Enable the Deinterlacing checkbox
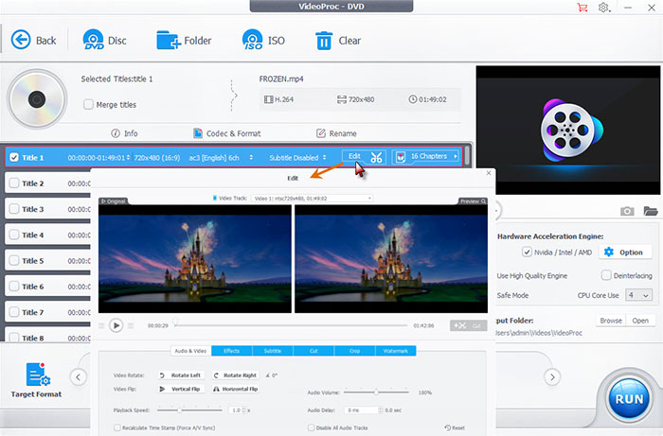The image size is (663, 436). (x=606, y=275)
